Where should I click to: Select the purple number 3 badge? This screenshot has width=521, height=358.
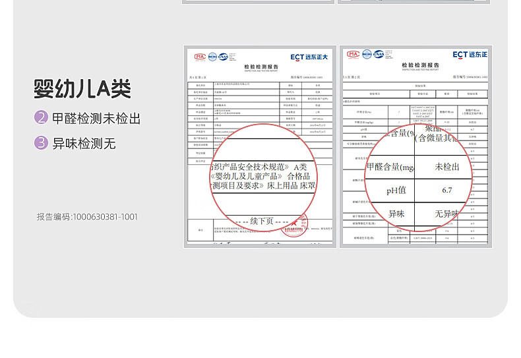41,143
